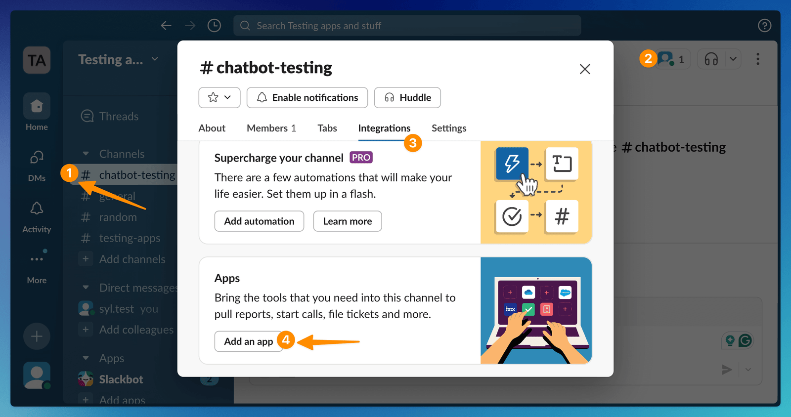The height and width of the screenshot is (417, 791).
Task: Click the search Testing apps field
Action: point(407,26)
